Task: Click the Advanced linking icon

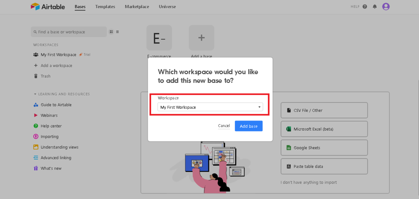Action: pos(36,158)
